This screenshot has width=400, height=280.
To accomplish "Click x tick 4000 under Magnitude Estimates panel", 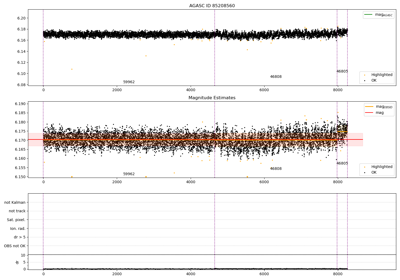I will pos(190,182).
